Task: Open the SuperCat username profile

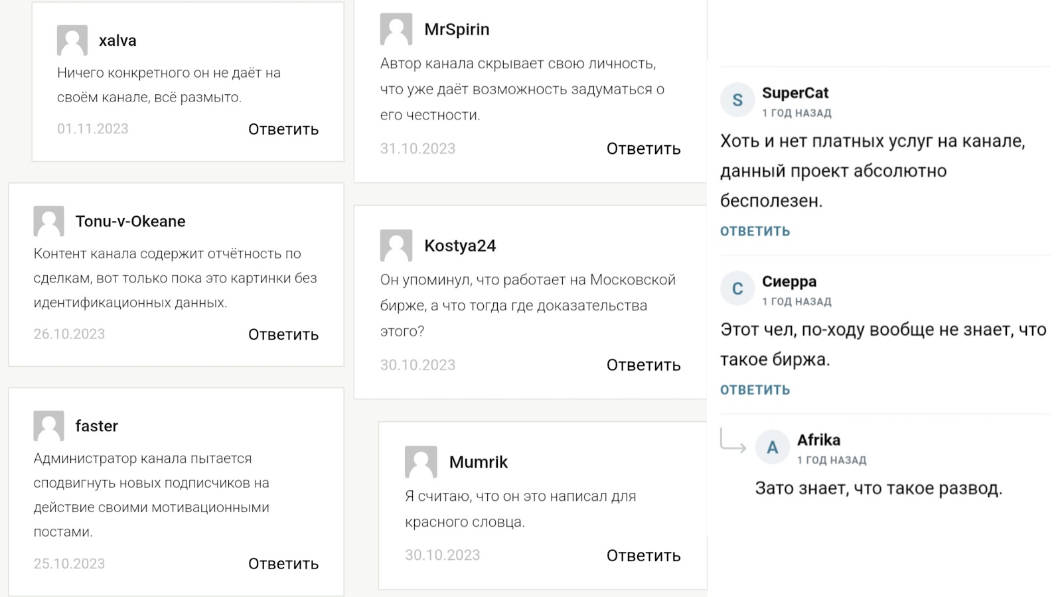Action: coord(795,93)
